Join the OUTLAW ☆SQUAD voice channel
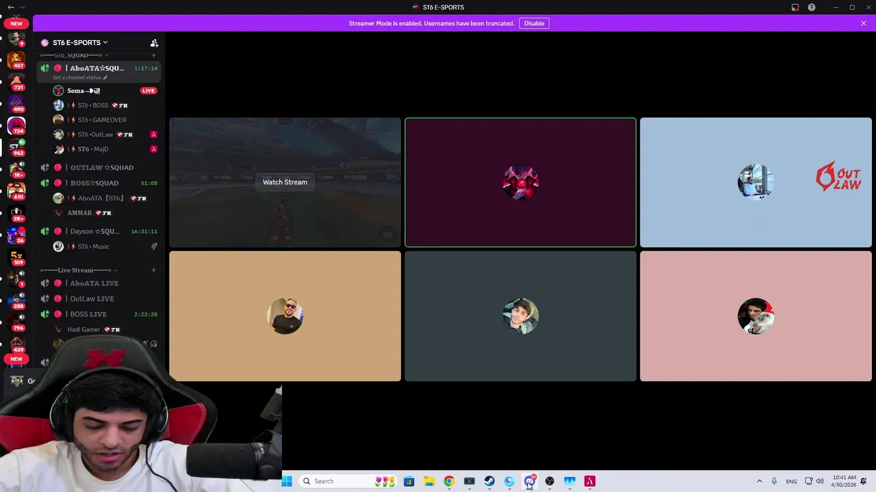This screenshot has width=876, height=492. [99, 167]
